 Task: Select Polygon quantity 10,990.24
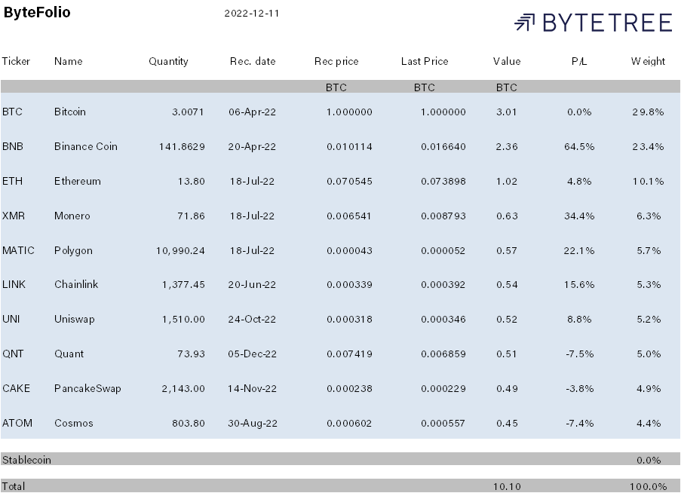180,250
